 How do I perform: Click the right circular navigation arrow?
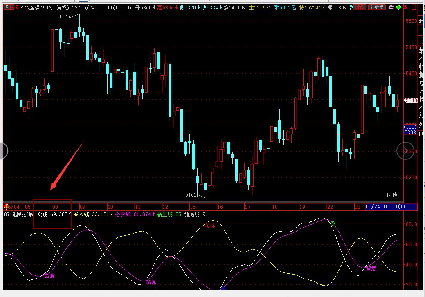[405, 151]
